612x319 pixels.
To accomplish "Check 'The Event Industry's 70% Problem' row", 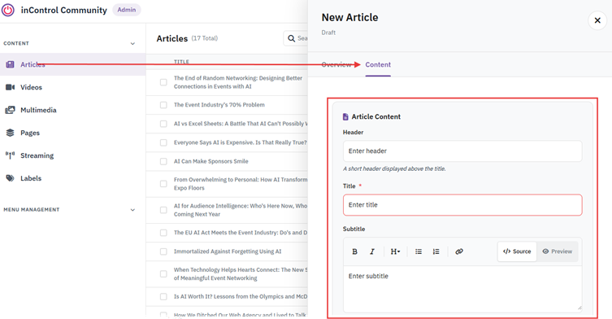I will [x=163, y=105].
